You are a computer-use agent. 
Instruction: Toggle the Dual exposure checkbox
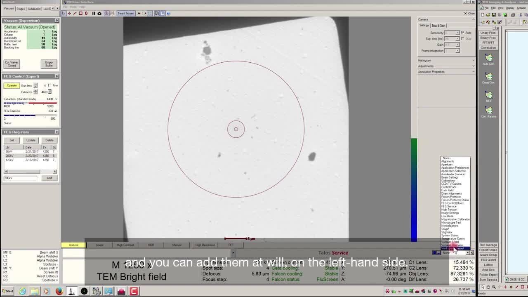coord(463,39)
